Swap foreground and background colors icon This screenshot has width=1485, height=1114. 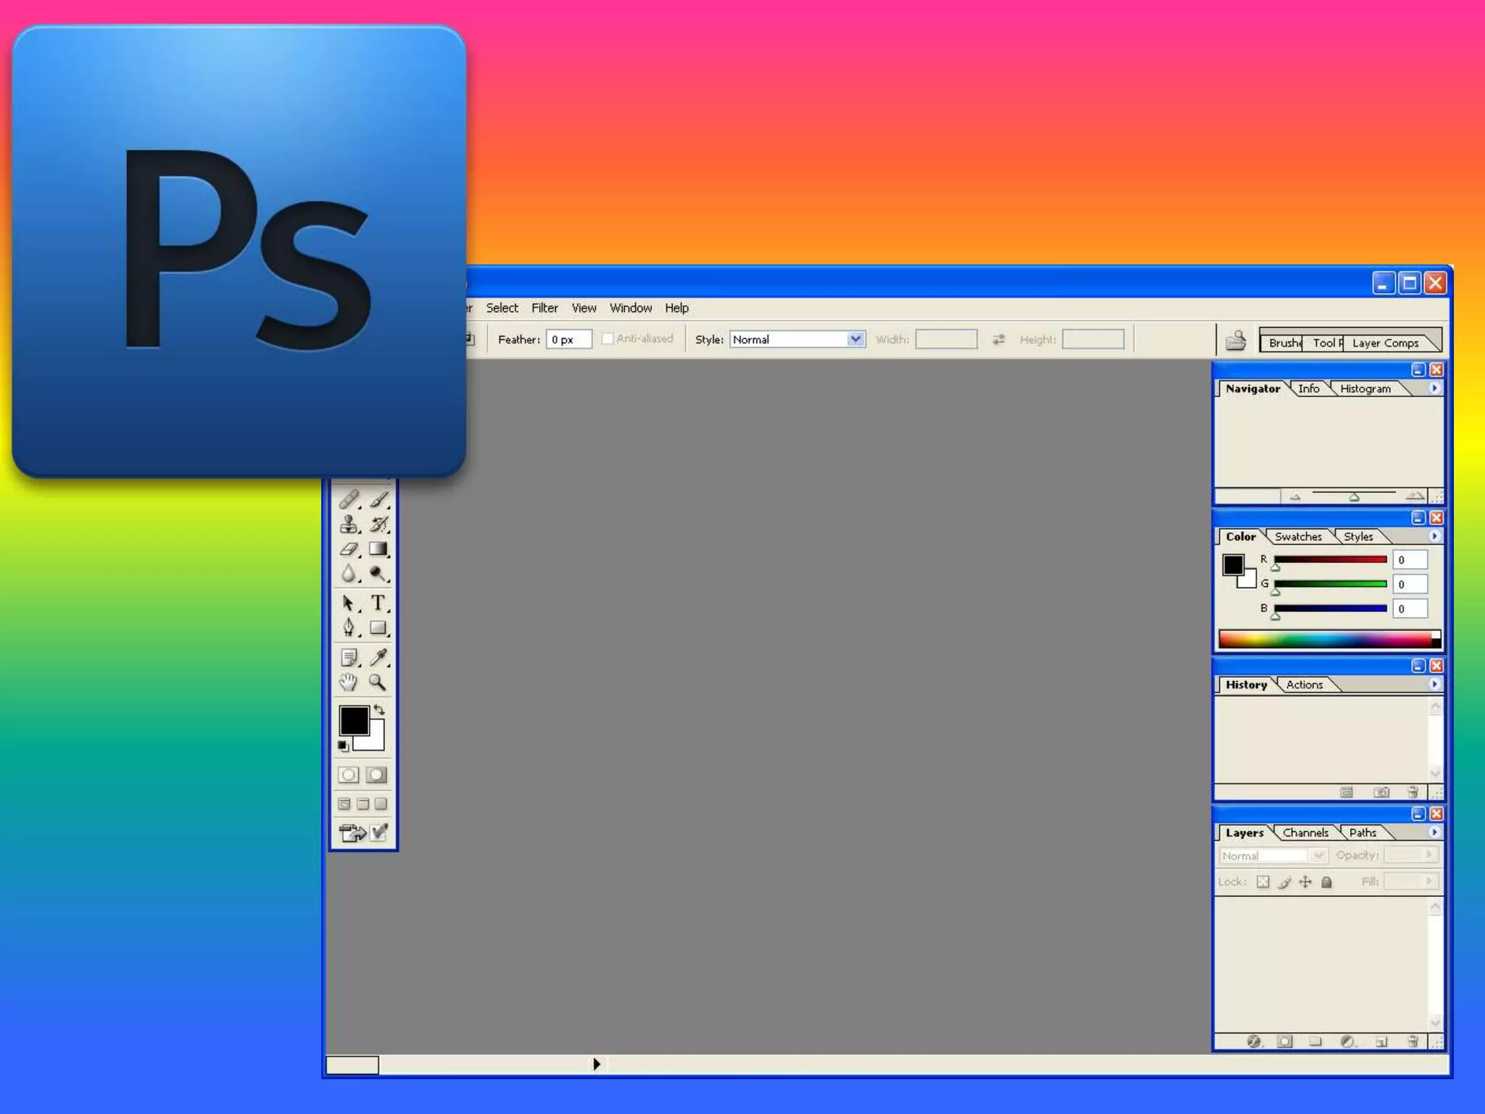point(379,710)
